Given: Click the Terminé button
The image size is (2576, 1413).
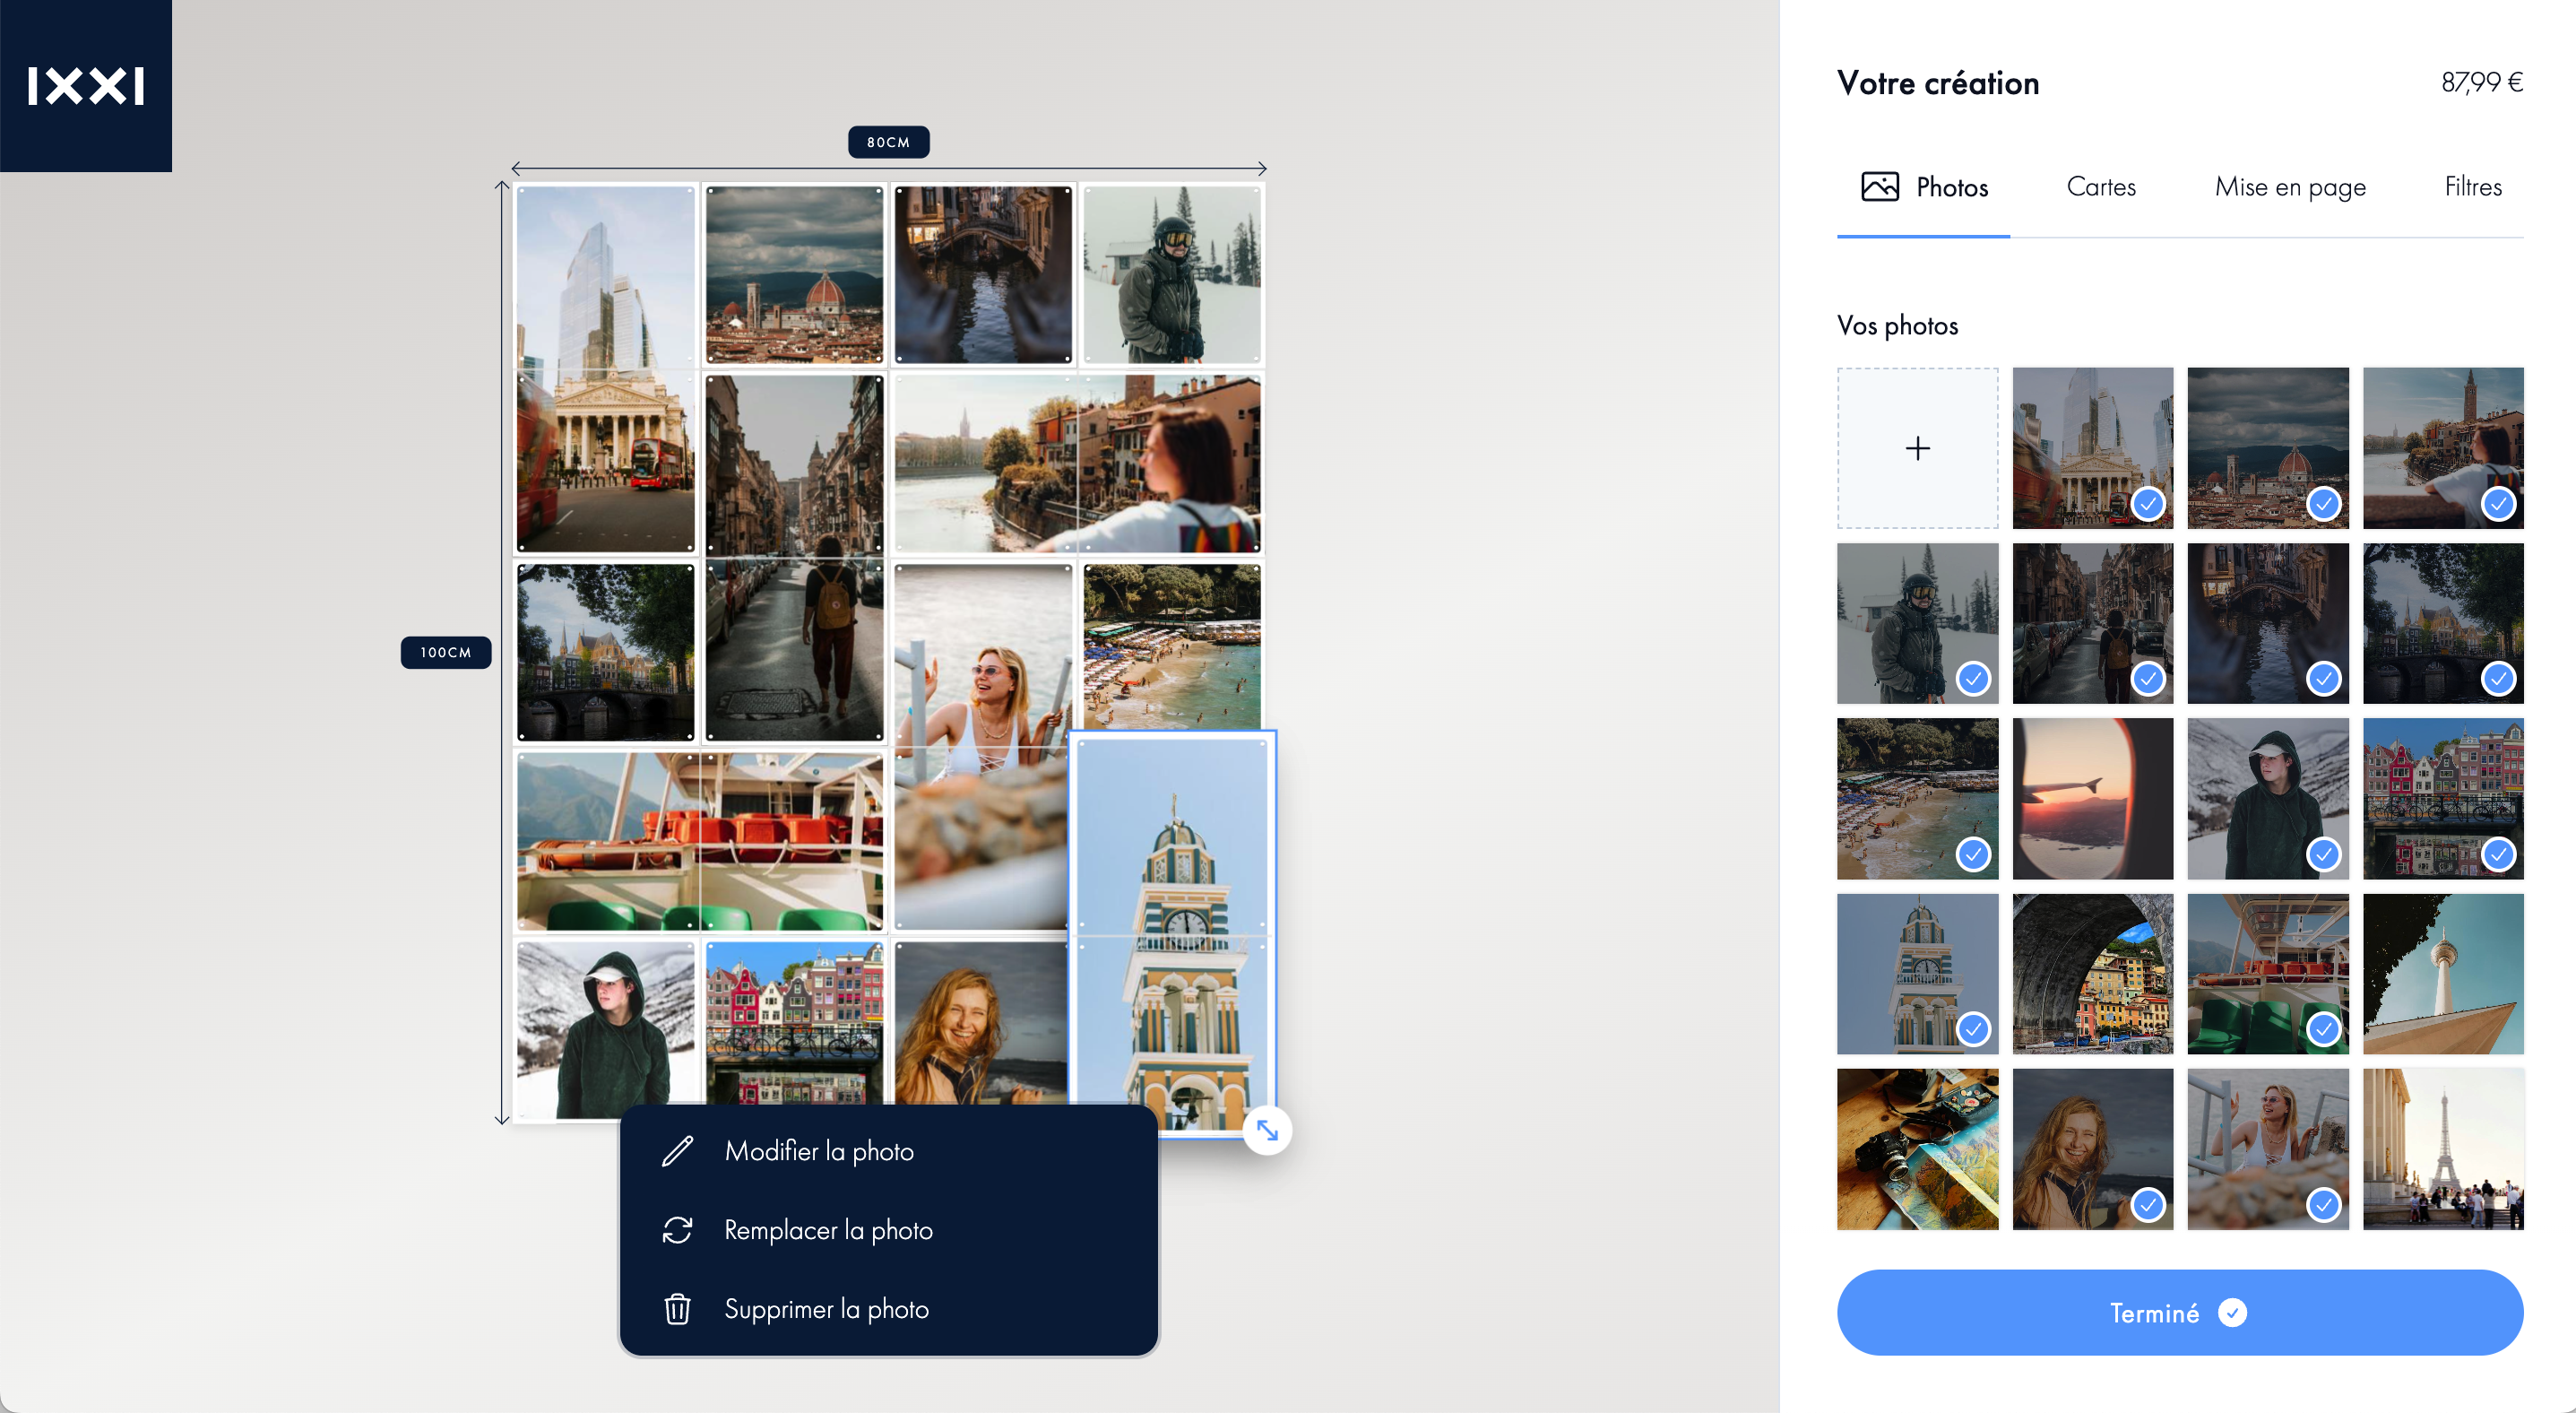Looking at the screenshot, I should click(x=2180, y=1312).
